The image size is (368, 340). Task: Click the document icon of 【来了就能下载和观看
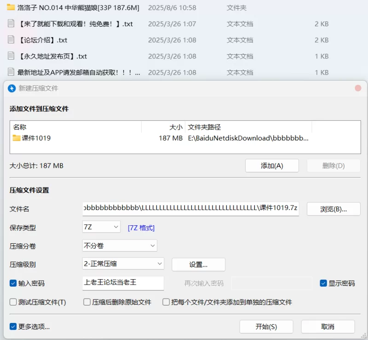(11, 23)
